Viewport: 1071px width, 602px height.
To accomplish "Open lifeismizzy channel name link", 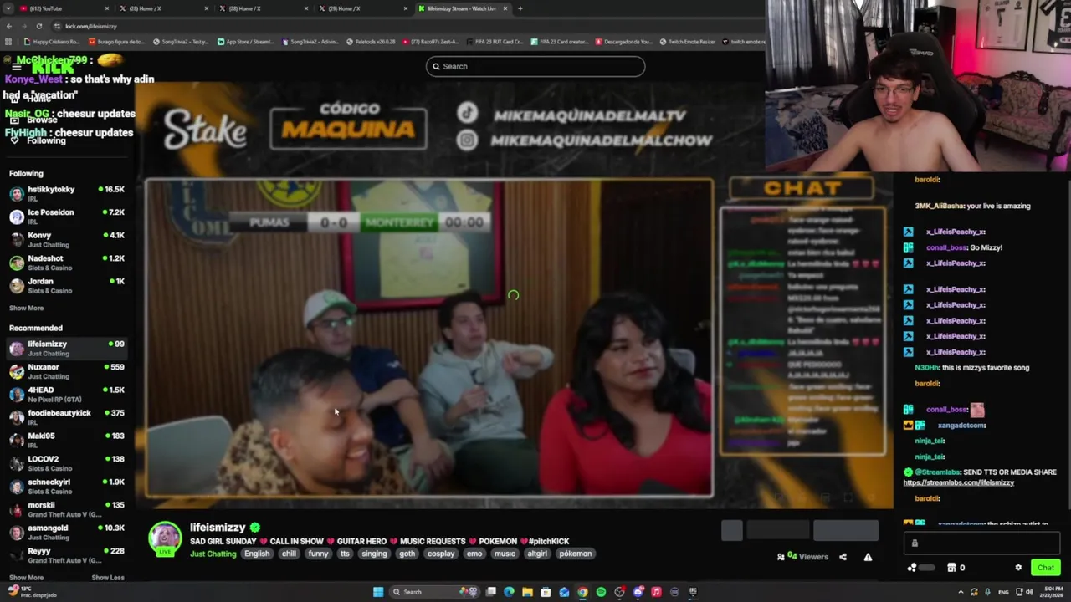I will coord(218,528).
